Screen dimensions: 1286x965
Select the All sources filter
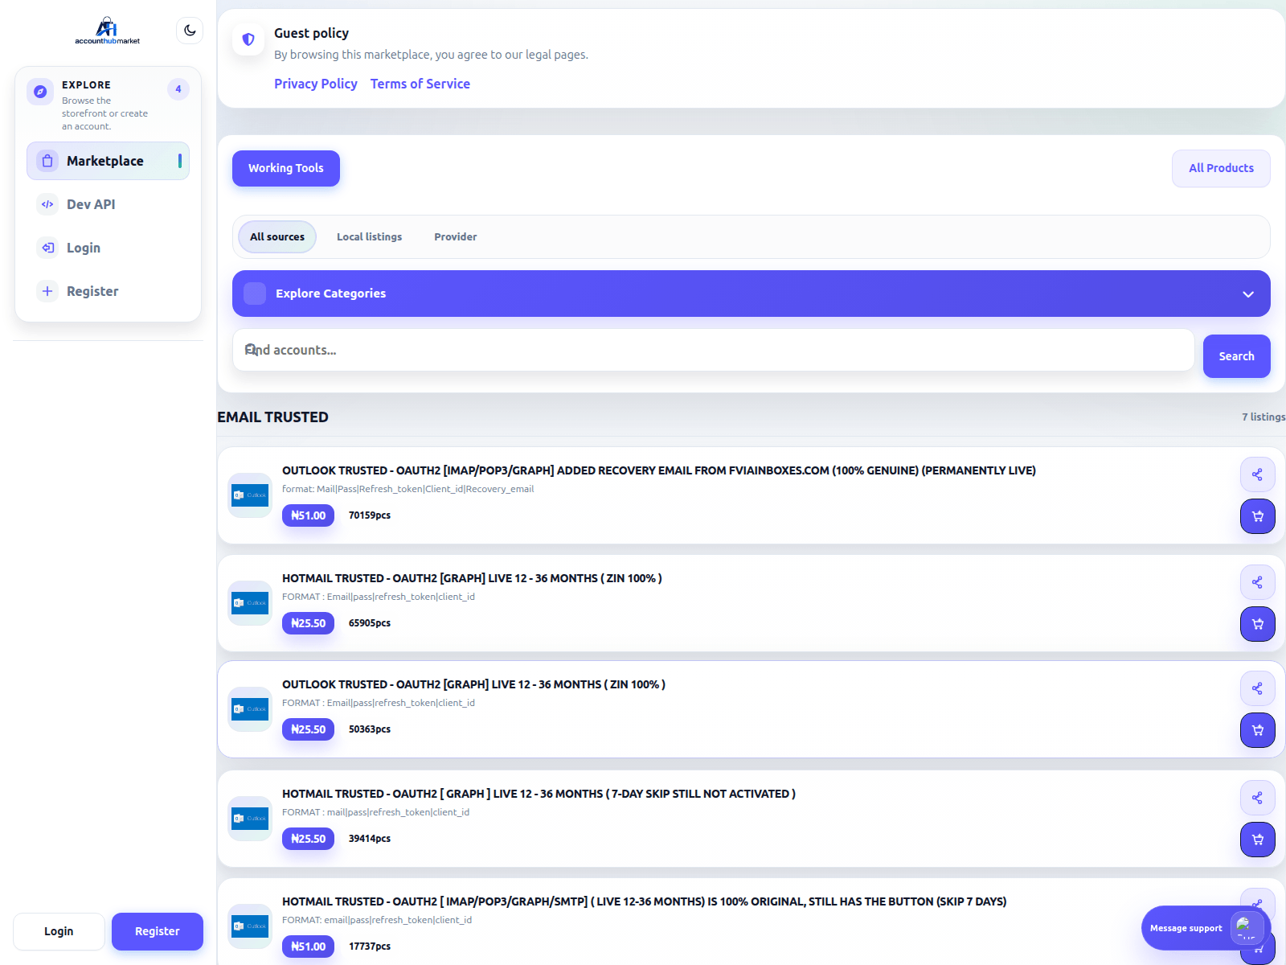click(x=277, y=237)
